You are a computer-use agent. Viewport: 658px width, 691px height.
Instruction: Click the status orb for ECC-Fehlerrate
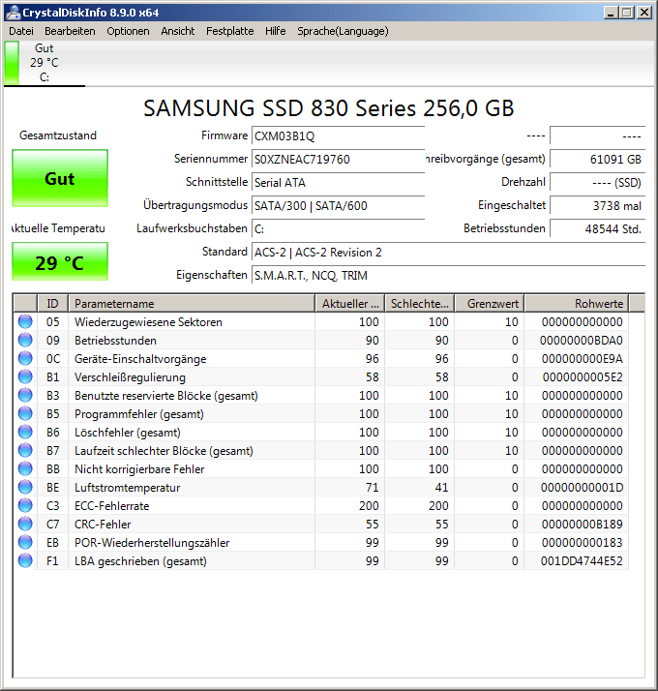(x=25, y=505)
